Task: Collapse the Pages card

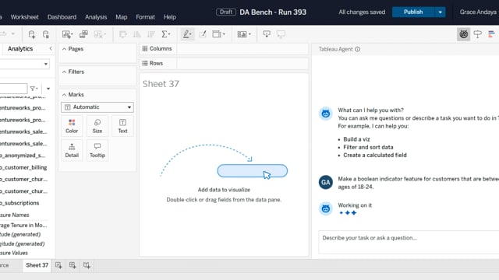Action: [64, 49]
